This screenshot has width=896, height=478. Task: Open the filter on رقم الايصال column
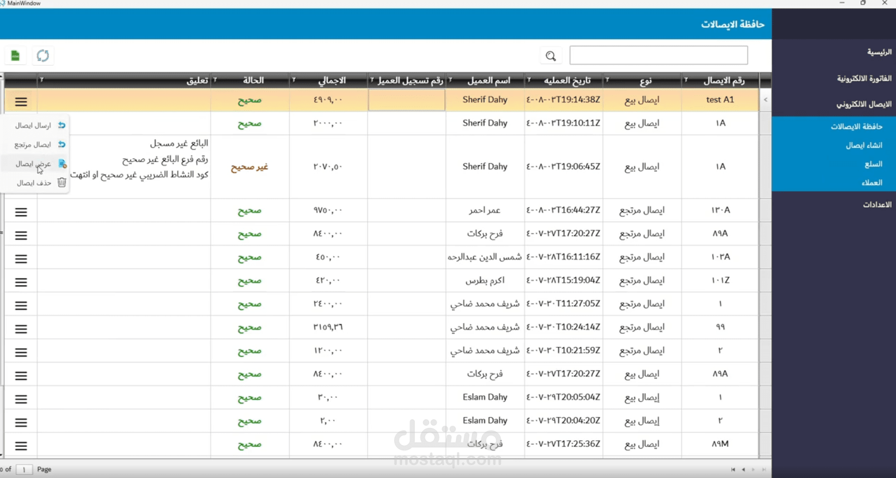pos(687,80)
